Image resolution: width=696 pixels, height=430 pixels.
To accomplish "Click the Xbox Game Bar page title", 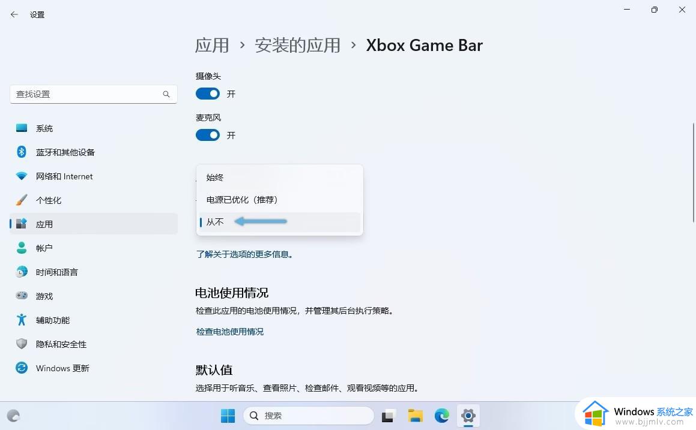I will point(425,45).
